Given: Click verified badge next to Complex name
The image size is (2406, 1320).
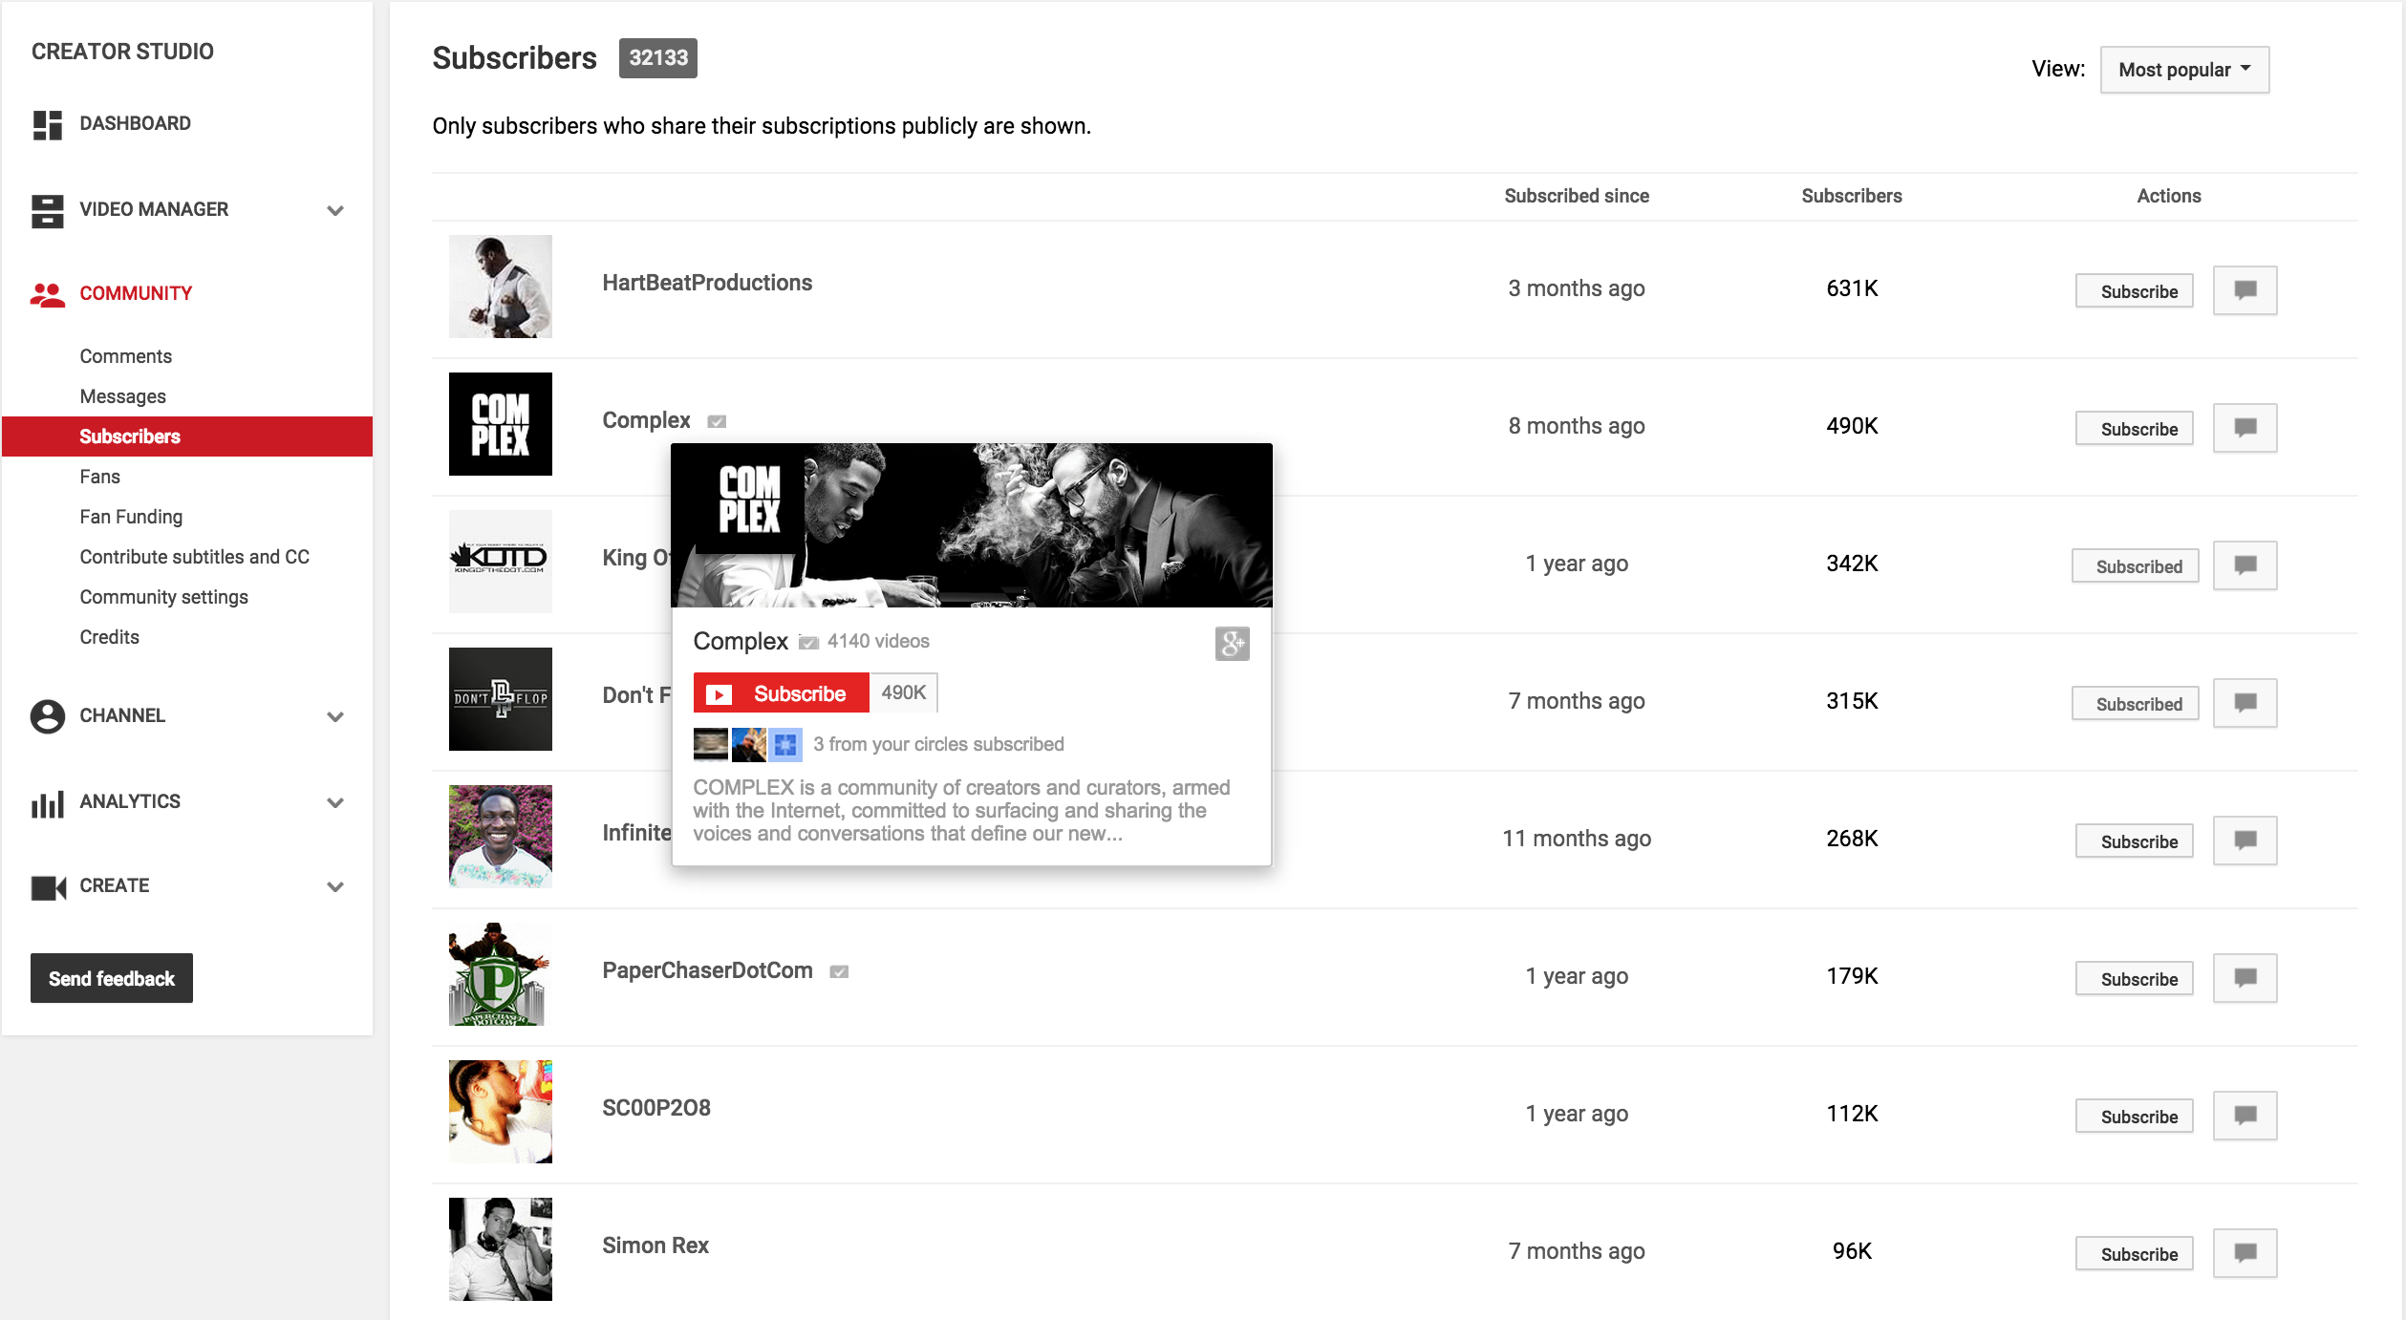Looking at the screenshot, I should [717, 421].
